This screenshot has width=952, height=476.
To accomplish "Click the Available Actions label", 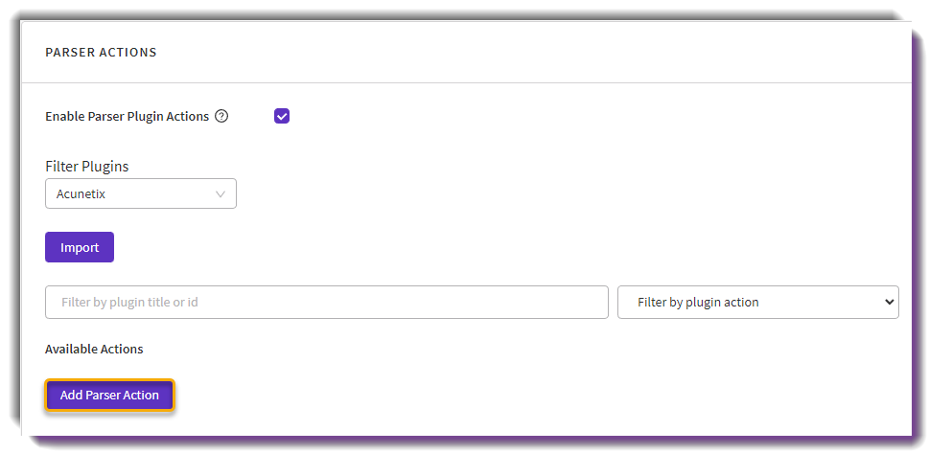I will point(94,349).
